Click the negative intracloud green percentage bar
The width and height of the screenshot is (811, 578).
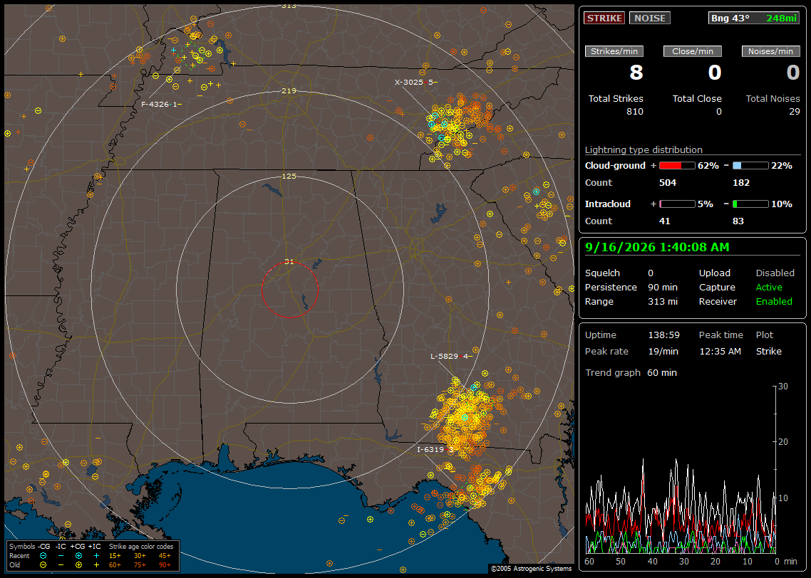(x=750, y=204)
